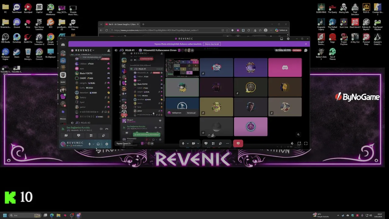Toggle camera in call control bar
The height and width of the screenshot is (219, 389).
tap(193, 143)
